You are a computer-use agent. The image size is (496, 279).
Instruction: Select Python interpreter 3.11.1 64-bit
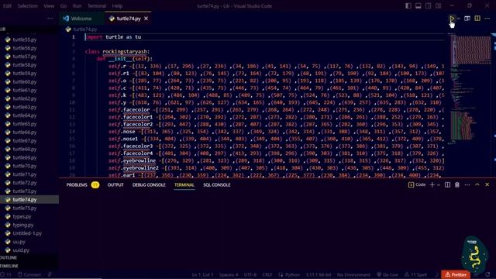tap(318, 274)
